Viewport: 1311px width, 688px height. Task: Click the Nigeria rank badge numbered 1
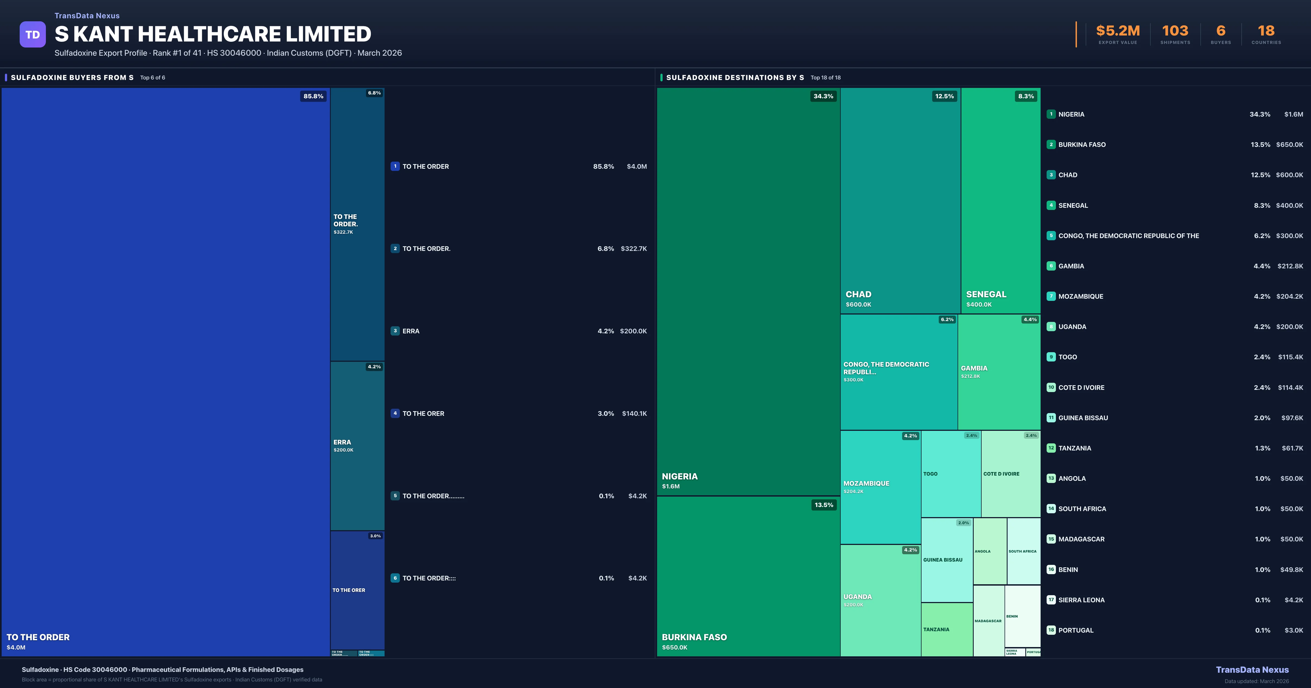tap(1051, 114)
